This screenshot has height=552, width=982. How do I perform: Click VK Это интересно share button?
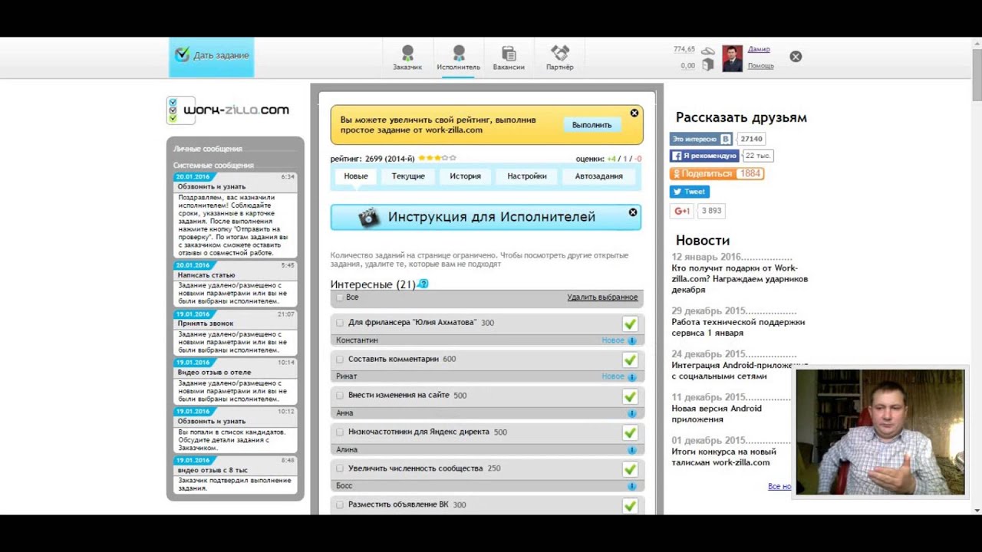pos(702,139)
